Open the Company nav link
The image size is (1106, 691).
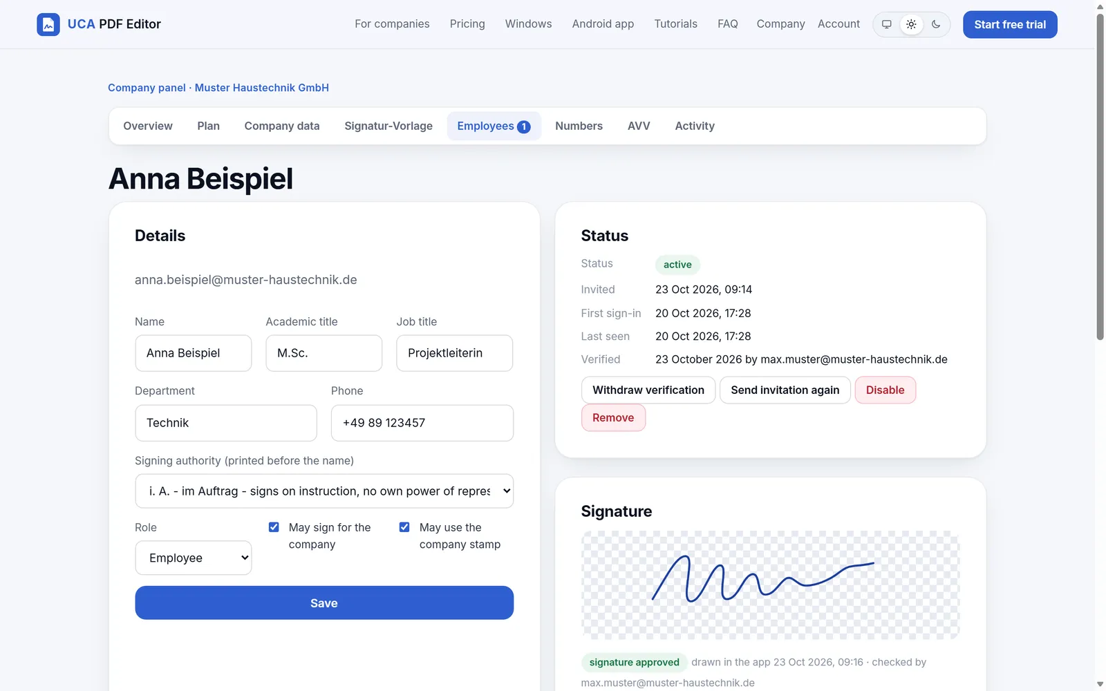(780, 23)
